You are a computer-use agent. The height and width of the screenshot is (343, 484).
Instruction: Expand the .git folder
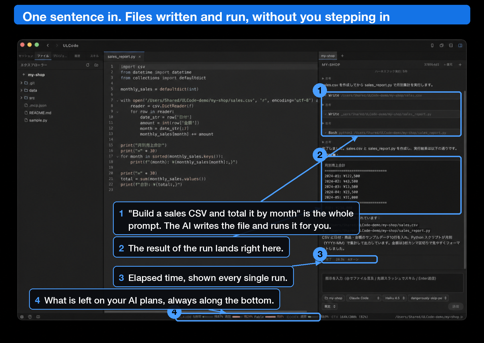coord(22,83)
